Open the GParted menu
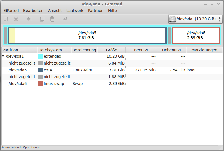Screen dimensions: 224x151 coord(11,11)
